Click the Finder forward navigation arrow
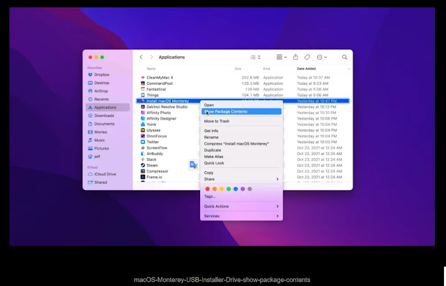The width and height of the screenshot is (446, 286). click(152, 57)
